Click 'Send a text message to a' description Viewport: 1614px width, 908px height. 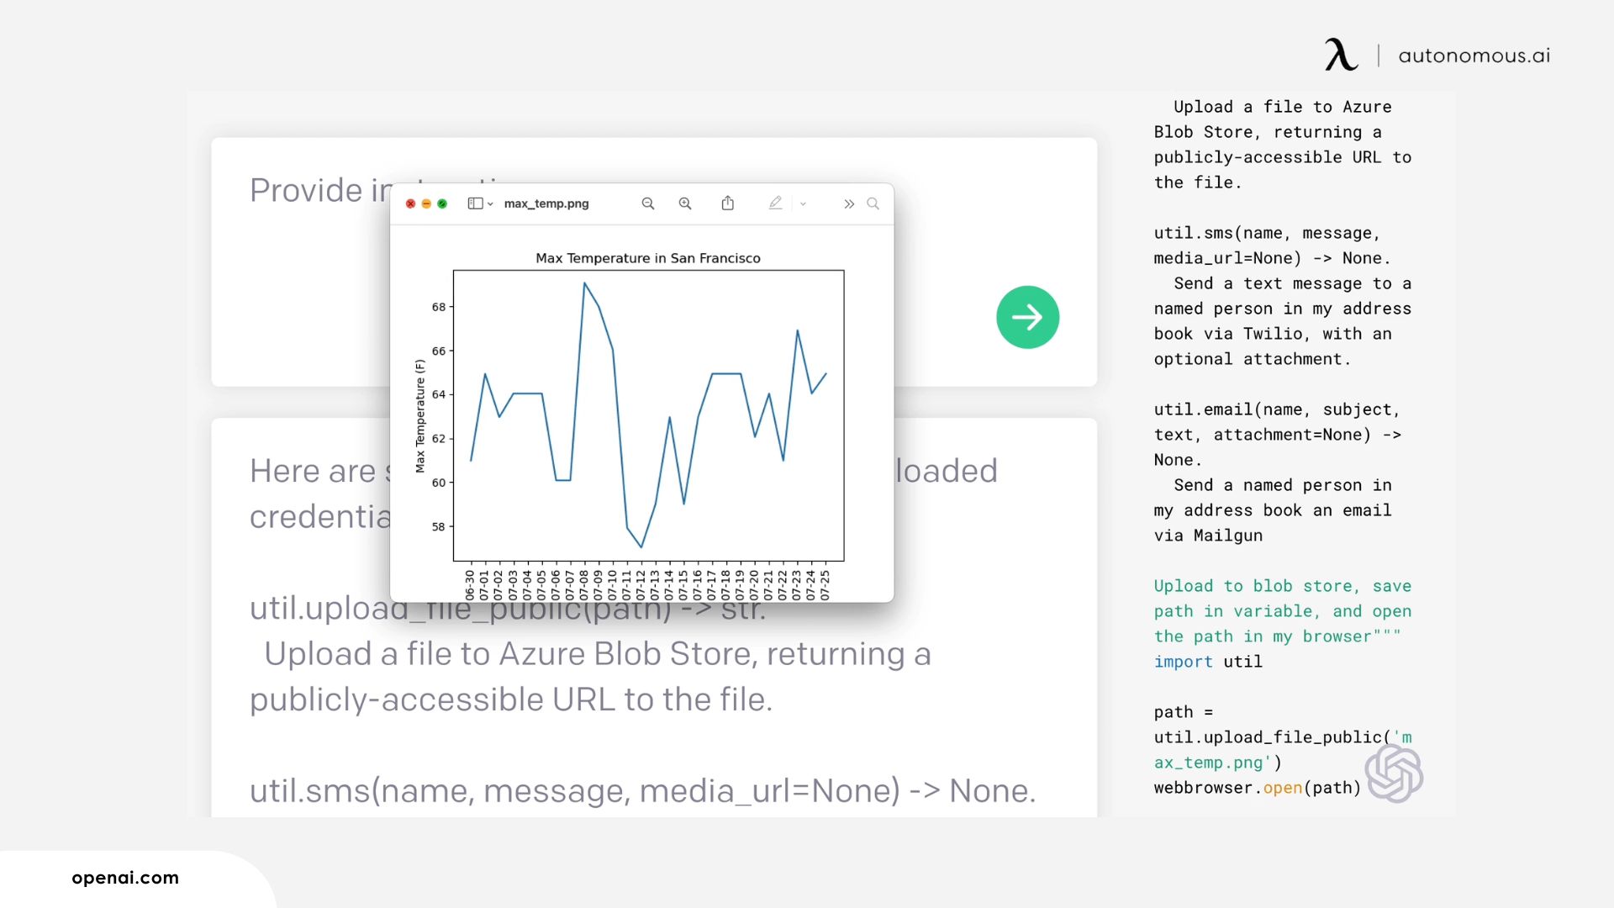pyautogui.click(x=1292, y=283)
